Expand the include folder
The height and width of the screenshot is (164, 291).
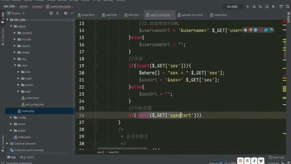coord(15,39)
